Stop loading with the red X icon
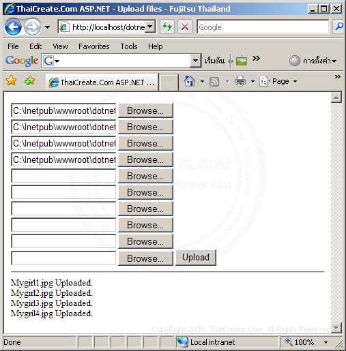Image resolution: width=346 pixels, height=351 pixels. pos(185,27)
